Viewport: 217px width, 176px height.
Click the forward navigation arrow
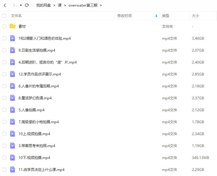(x=14, y=5)
